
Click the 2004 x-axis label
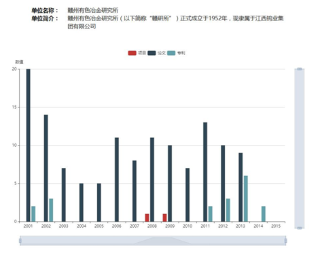(82, 226)
